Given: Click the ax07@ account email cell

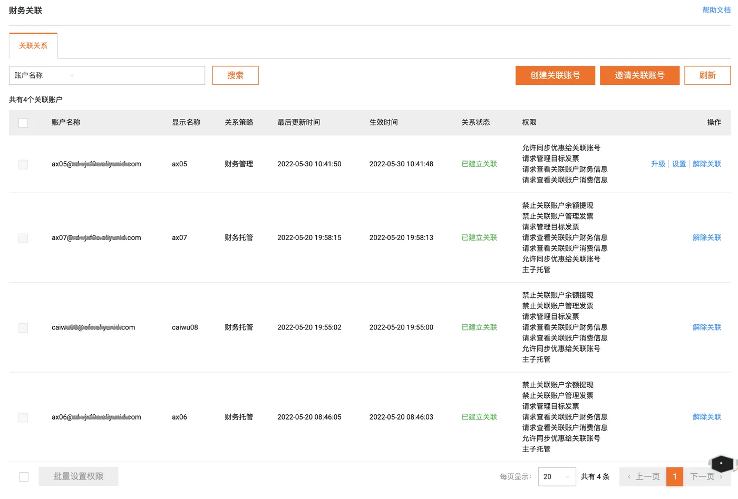Looking at the screenshot, I should 96,237.
